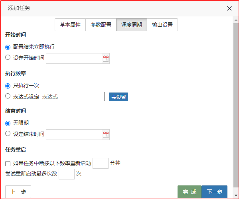Click the scrollbar down arrow

point(236,195)
